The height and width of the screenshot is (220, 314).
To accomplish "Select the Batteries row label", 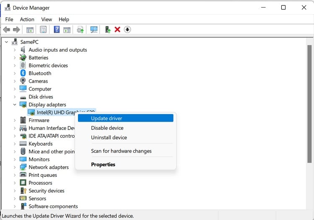I will (x=39, y=58).
